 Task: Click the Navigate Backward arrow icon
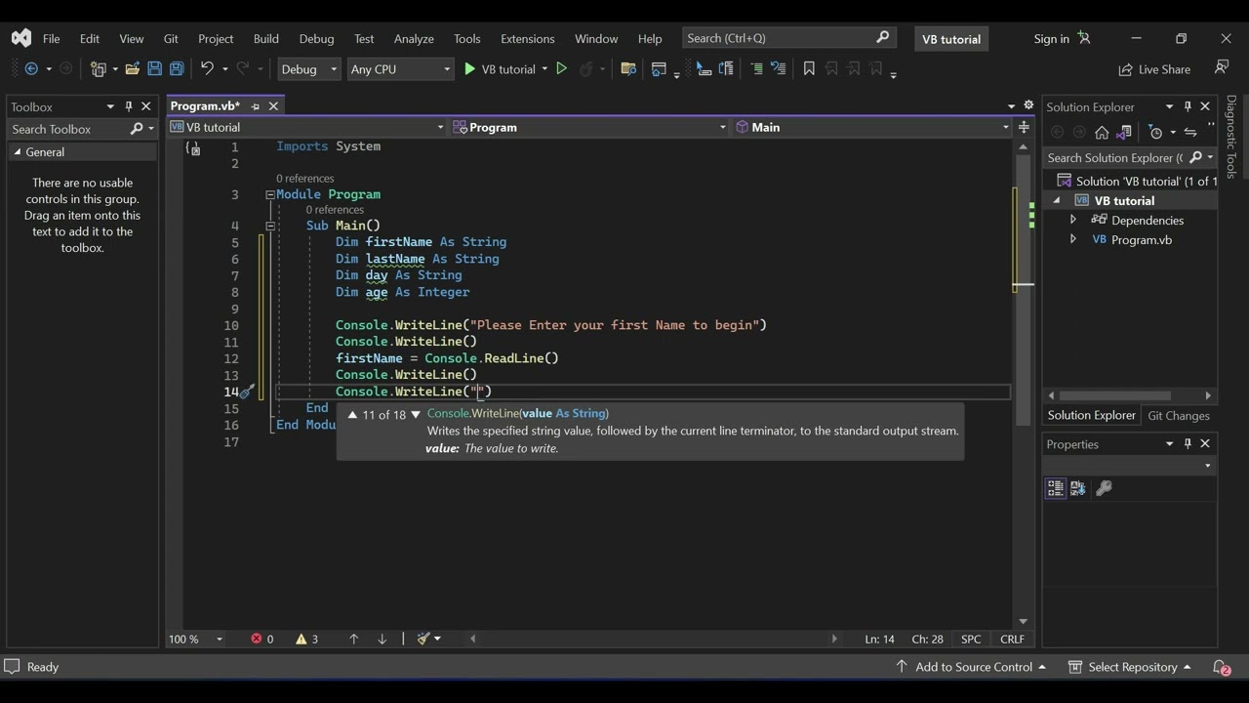pyautogui.click(x=31, y=69)
